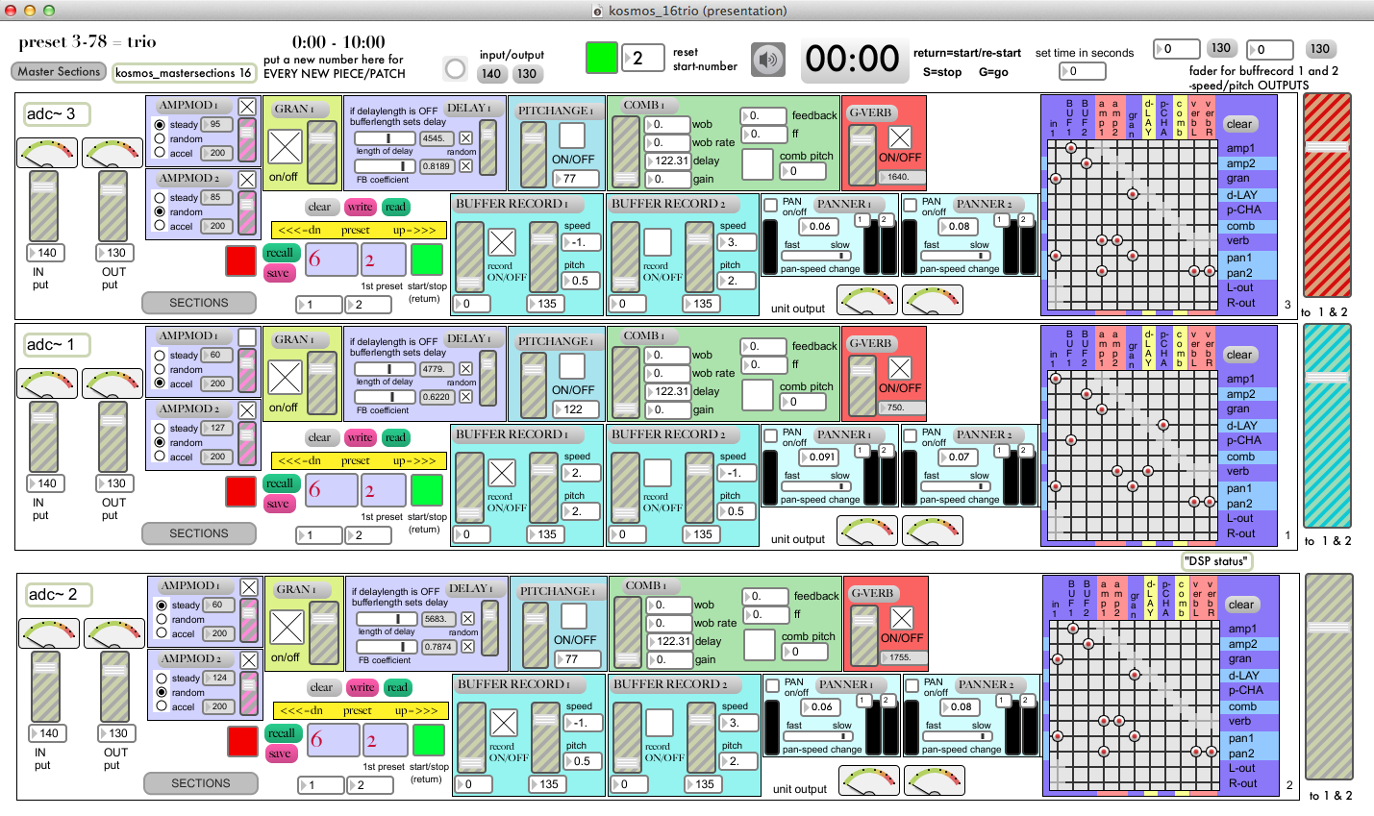This screenshot has width=1374, height=816.
Task: Enable PANNER 1 PAN on/off checkbox in adc~ 1 unit
Action: [x=771, y=435]
